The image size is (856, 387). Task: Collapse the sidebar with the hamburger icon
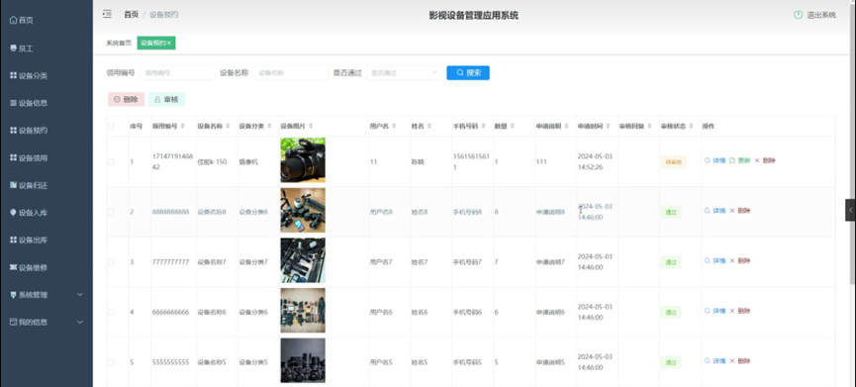(107, 14)
